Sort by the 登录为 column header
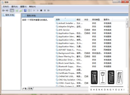Screen dimensions: 130x95 click(108, 19)
